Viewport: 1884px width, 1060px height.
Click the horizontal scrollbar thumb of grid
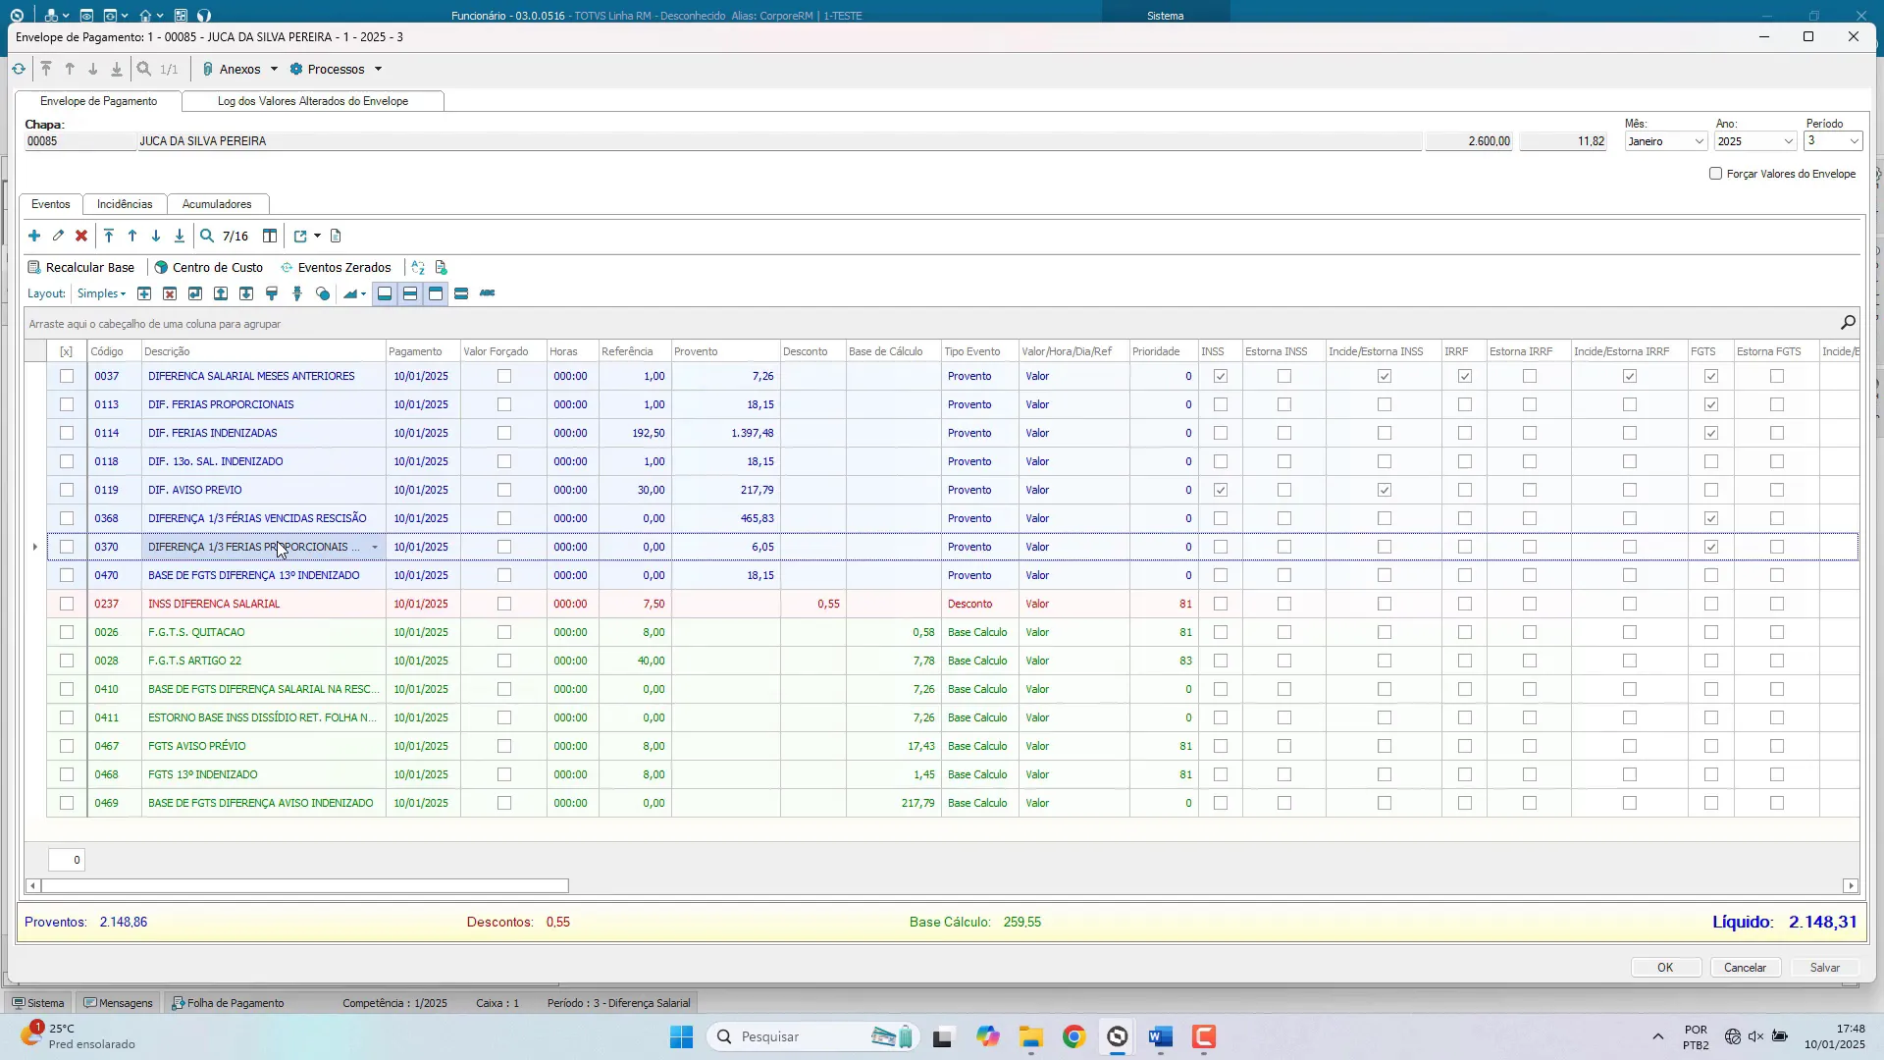(x=304, y=886)
